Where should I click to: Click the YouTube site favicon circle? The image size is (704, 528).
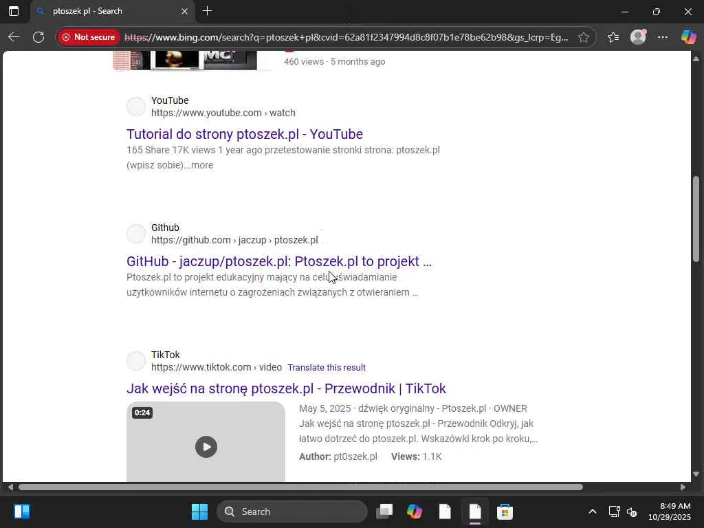[136, 107]
